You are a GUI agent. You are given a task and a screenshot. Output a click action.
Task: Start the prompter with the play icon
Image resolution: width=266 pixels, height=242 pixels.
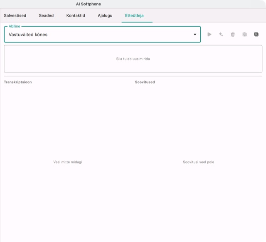(209, 35)
